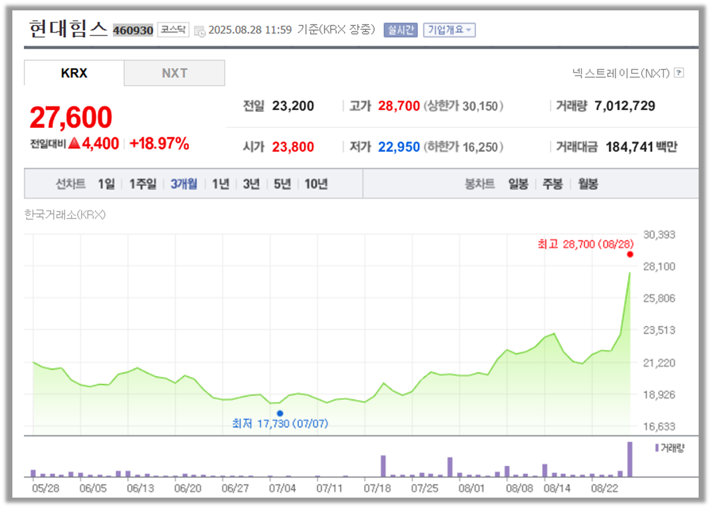Click the 코스닥 market badge
This screenshot has height=508, width=711.
pyautogui.click(x=173, y=30)
